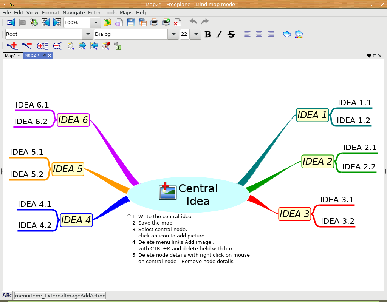Image resolution: width=387 pixels, height=302 pixels.
Task: Find previous with left arrow icon
Action: coord(94,46)
